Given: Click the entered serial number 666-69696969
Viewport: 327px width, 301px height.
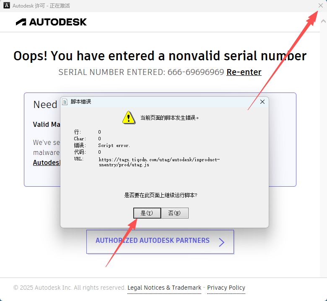Looking at the screenshot, I should pyautogui.click(x=196, y=72).
